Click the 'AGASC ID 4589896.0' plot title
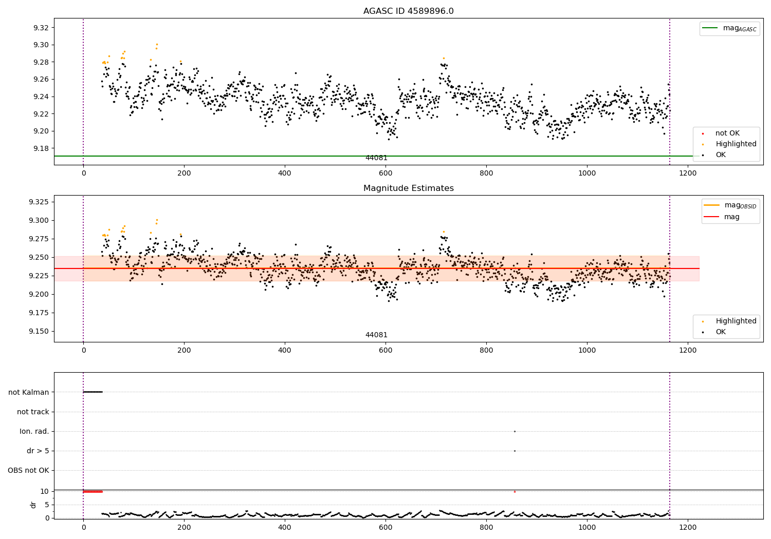Screen dimensions: 771x539 coord(408,11)
